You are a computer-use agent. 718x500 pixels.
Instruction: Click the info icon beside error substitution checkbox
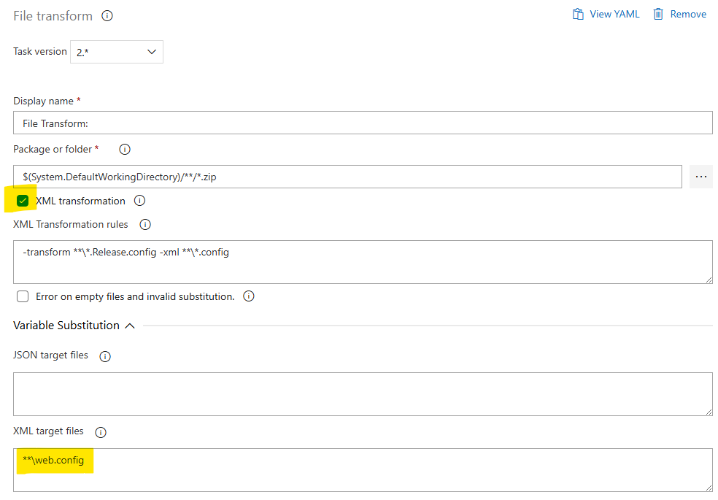point(249,296)
